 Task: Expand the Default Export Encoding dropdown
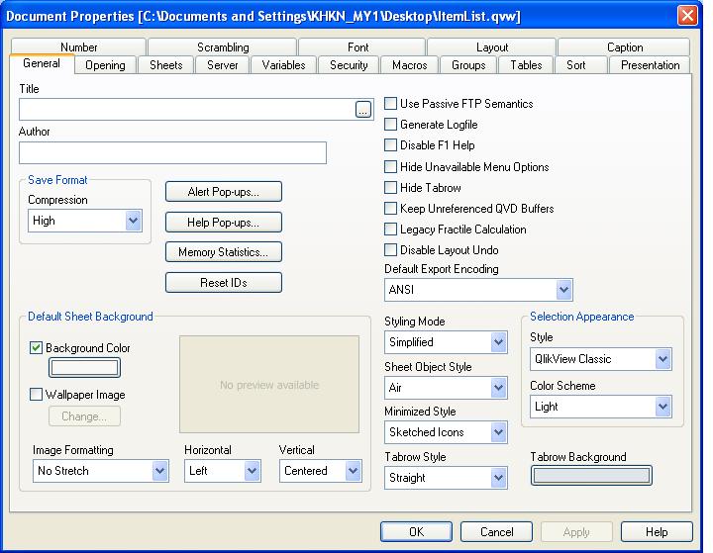pos(478,290)
